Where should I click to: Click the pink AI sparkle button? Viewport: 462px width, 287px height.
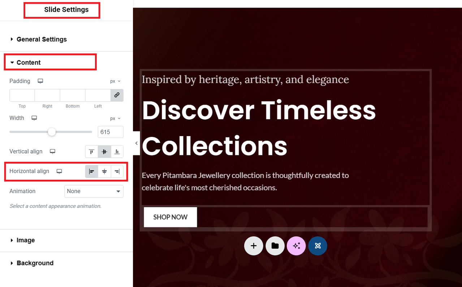click(x=296, y=246)
